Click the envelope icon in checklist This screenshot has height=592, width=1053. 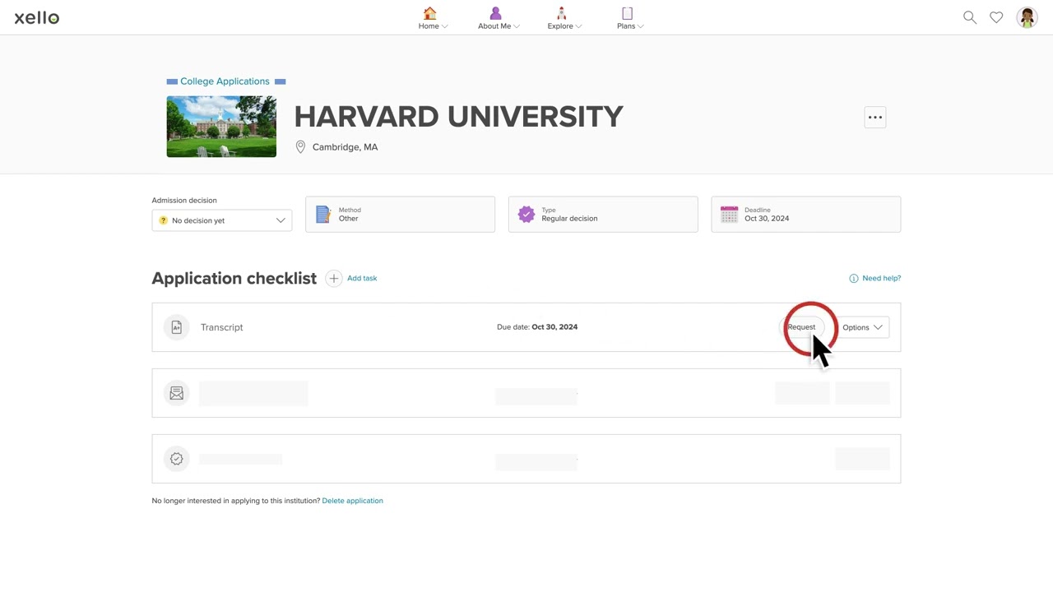tap(176, 393)
